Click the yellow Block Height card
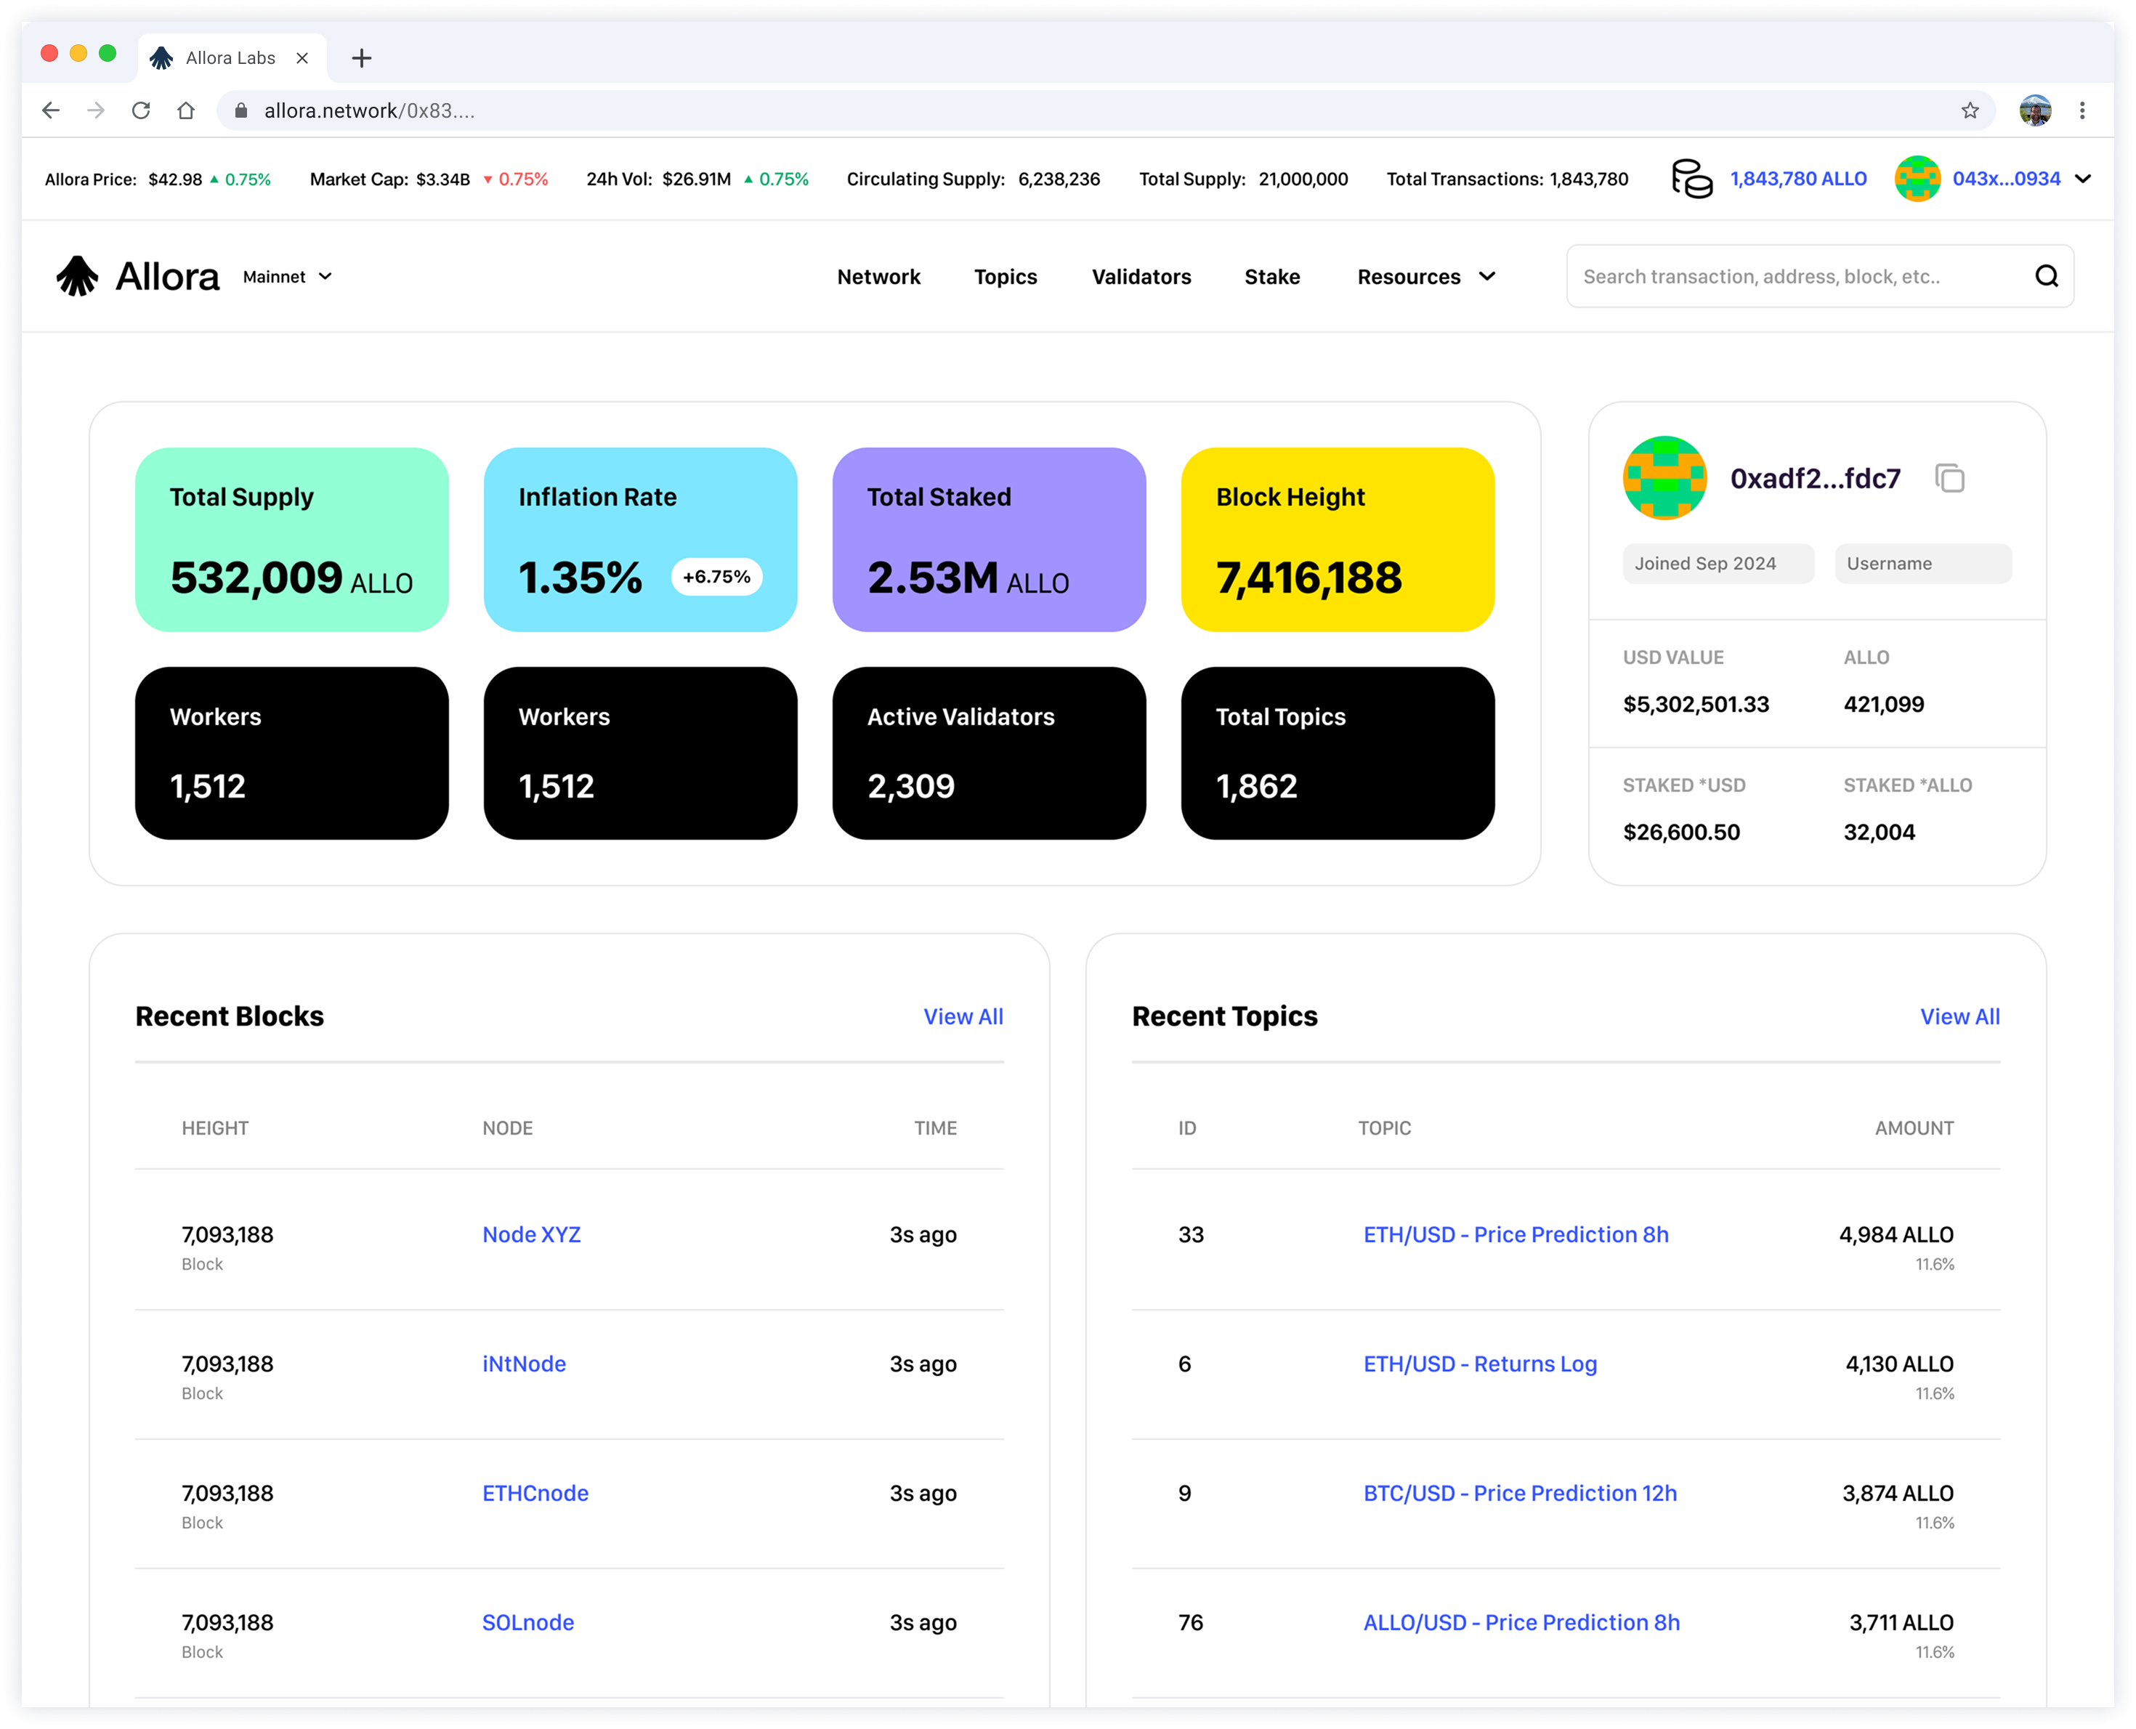The image size is (2136, 1729). [1338, 539]
